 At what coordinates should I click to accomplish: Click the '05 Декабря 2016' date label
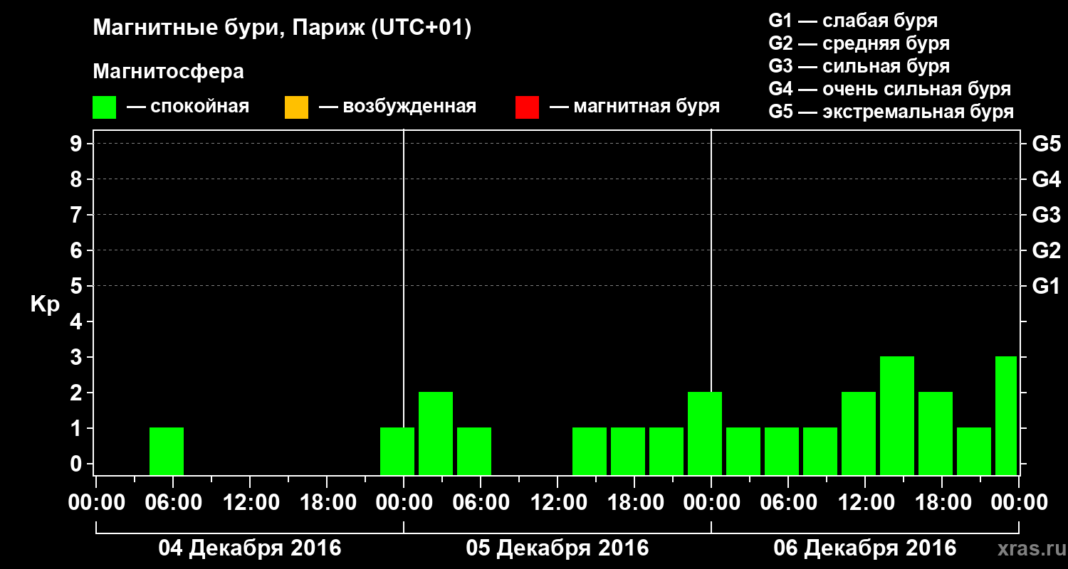(557, 548)
